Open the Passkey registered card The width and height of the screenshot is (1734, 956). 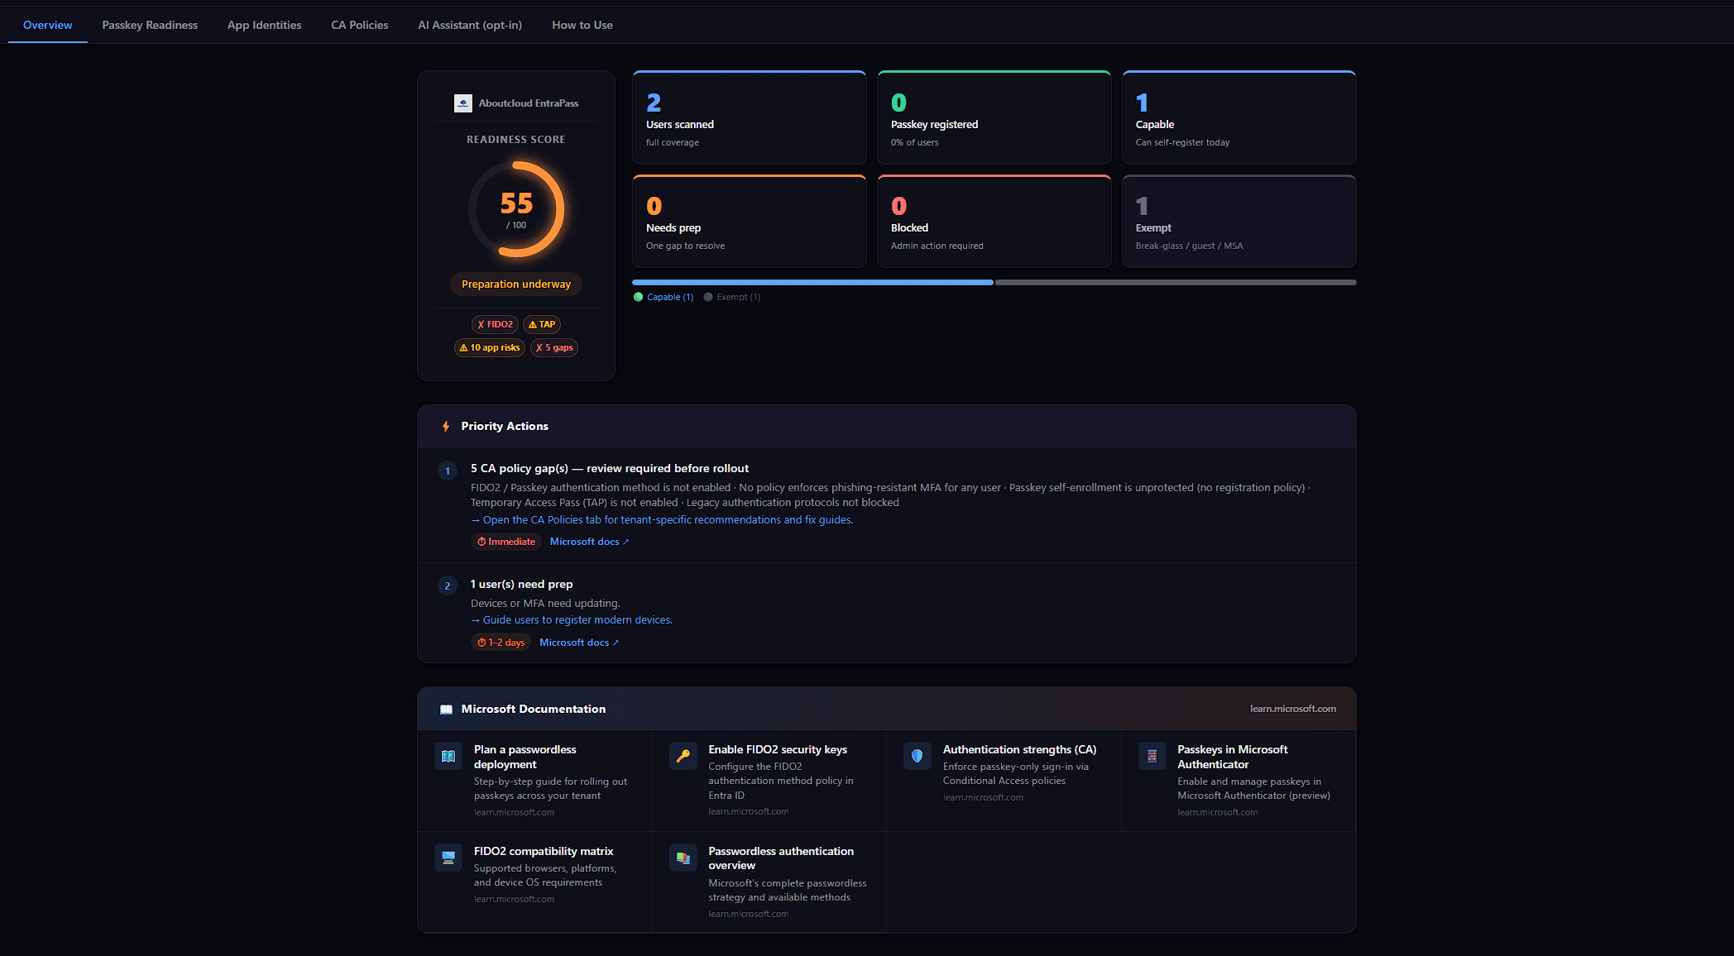(x=994, y=117)
